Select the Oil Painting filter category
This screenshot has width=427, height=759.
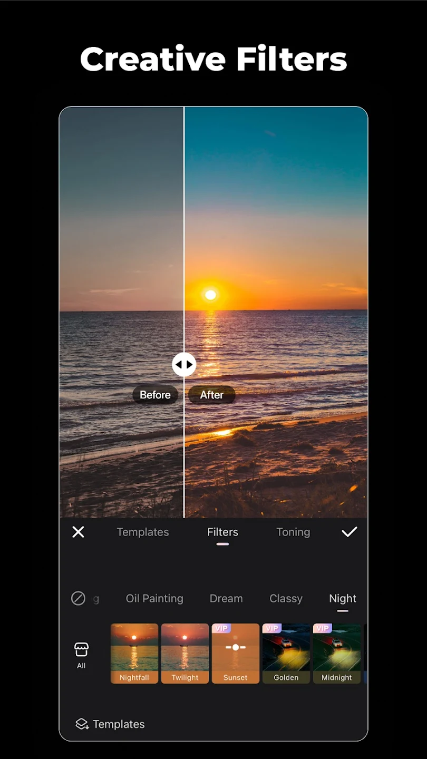point(154,598)
